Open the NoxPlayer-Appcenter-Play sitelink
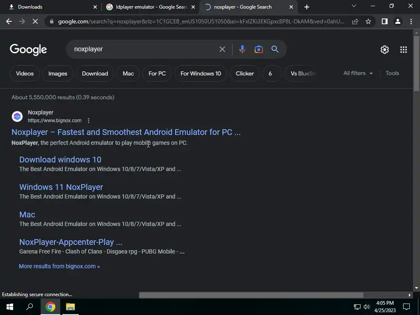The image size is (420, 315). 71,242
